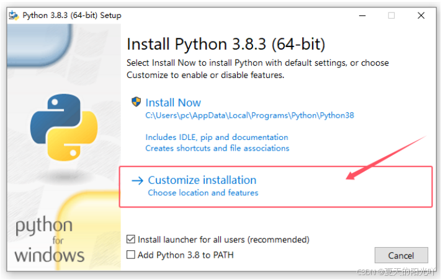Click the arrow icon beside Customize installation
This screenshot has height=280, width=443.
pyautogui.click(x=138, y=181)
